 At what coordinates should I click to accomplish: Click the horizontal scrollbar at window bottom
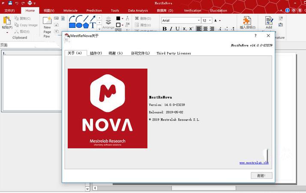(x=204, y=188)
